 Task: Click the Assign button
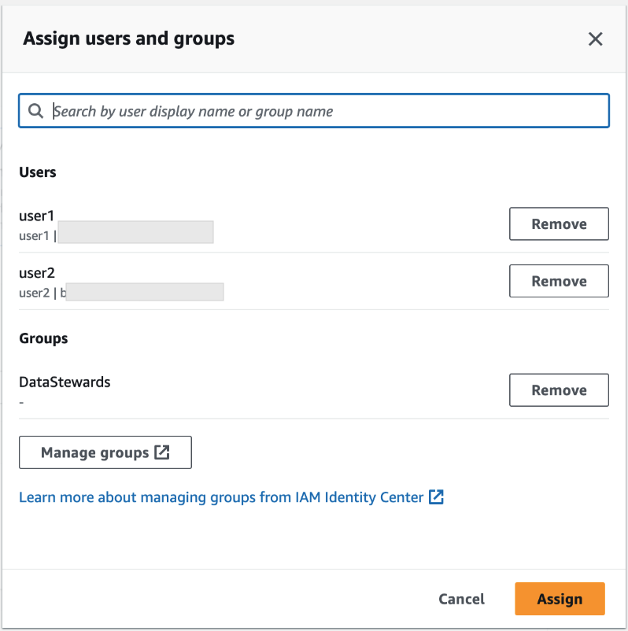pos(560,599)
